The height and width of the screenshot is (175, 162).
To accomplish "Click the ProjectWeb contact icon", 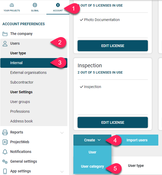I will 5,142.
